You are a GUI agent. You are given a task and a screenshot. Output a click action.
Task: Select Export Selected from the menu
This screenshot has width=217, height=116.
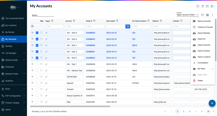[x=203, y=33]
